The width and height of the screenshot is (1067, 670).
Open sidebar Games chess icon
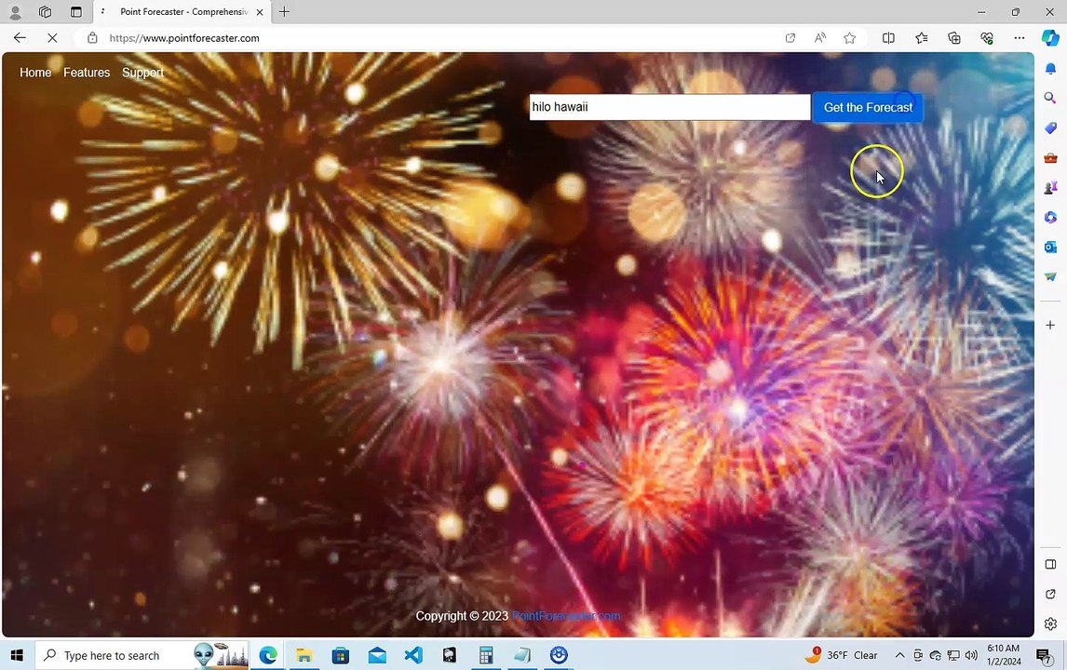pos(1050,187)
